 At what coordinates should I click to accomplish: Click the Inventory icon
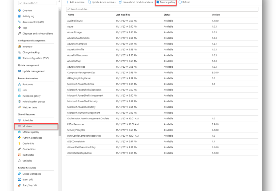coord(19,46)
